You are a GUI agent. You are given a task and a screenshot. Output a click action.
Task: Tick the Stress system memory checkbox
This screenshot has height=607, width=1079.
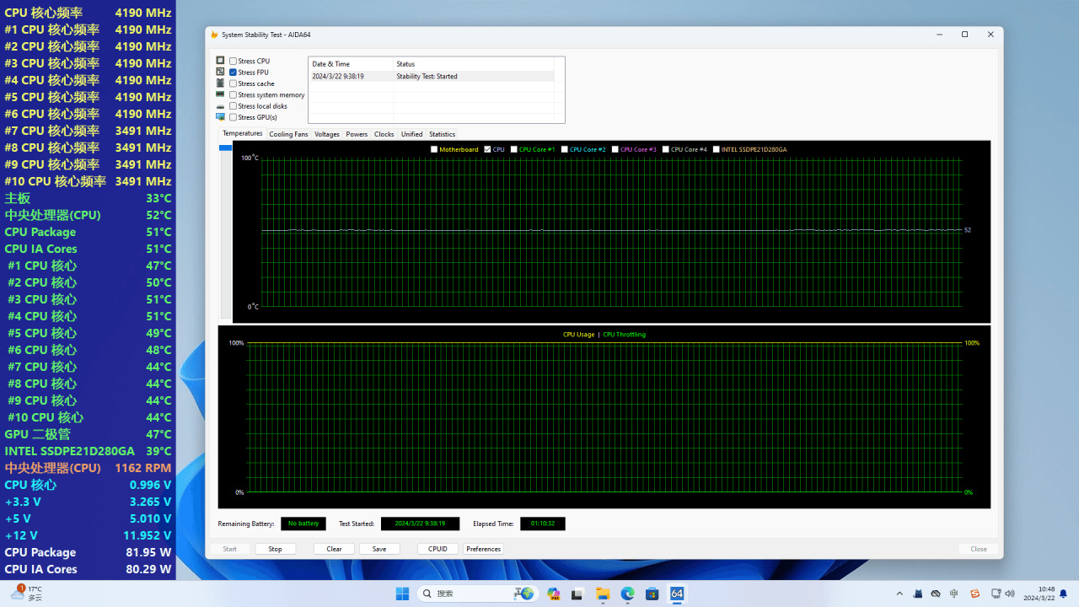pyautogui.click(x=233, y=95)
